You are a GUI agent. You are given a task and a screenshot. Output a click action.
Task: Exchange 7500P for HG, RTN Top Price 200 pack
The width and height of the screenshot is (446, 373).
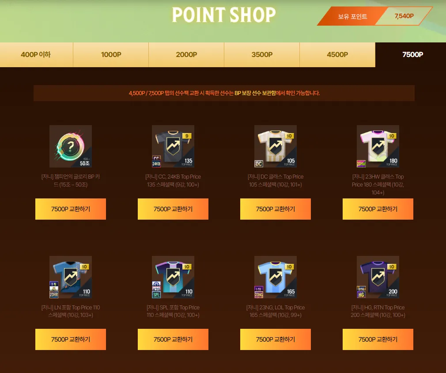378,339
